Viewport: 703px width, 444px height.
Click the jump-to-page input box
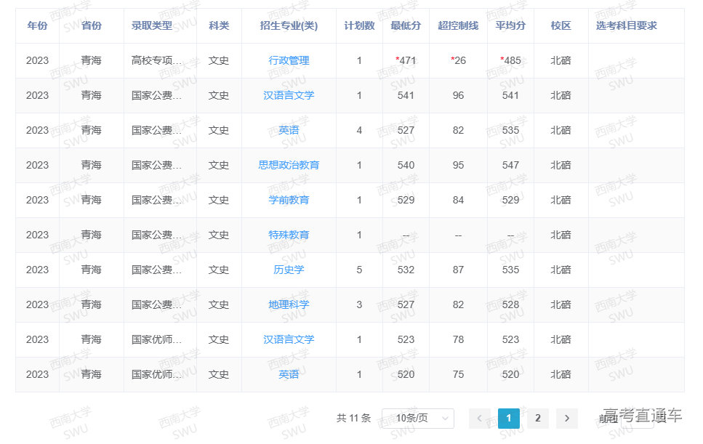tap(636, 418)
